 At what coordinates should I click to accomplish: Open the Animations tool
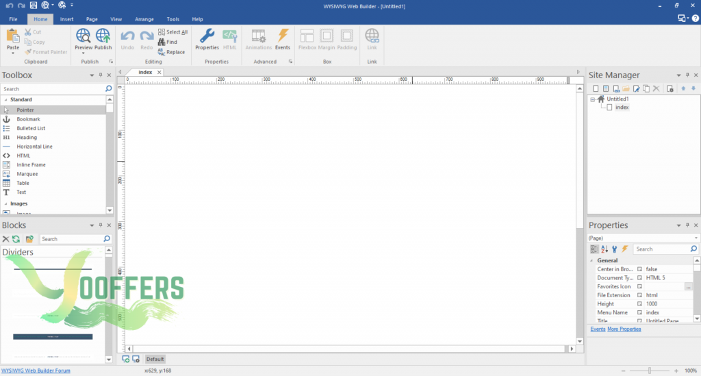[x=258, y=36]
